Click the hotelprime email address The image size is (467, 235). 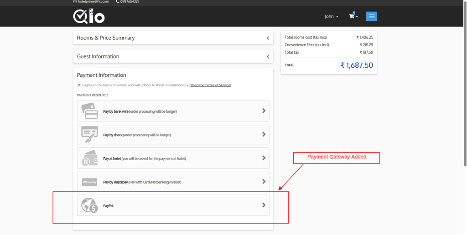click(x=93, y=2)
